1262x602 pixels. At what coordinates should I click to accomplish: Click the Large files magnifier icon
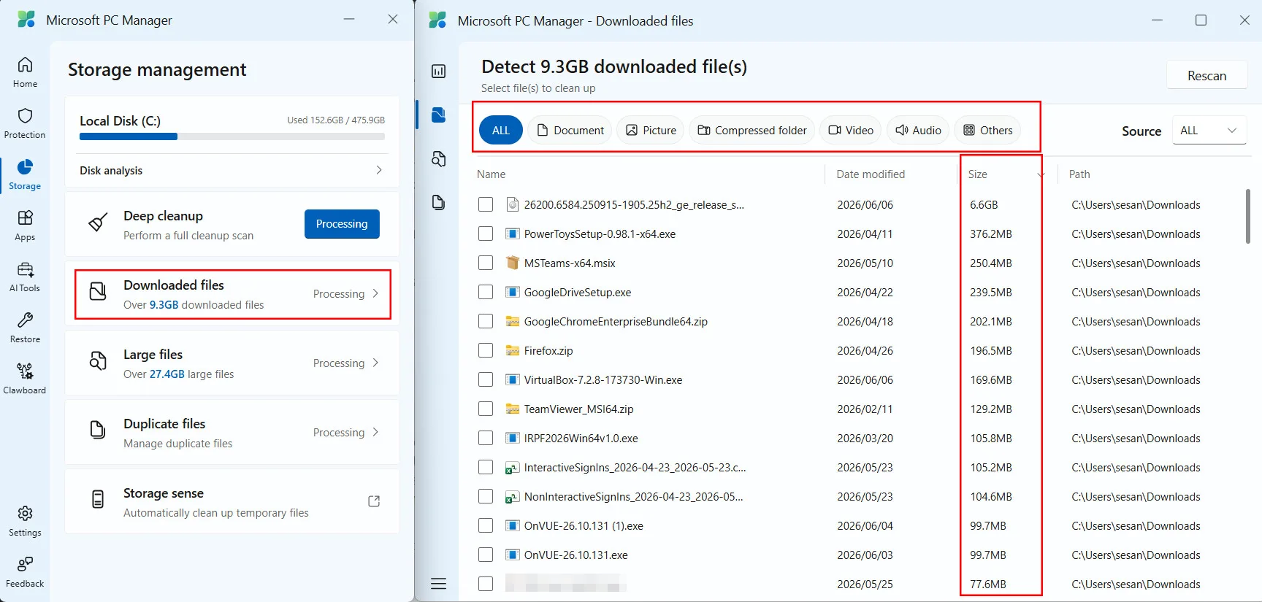pyautogui.click(x=98, y=361)
